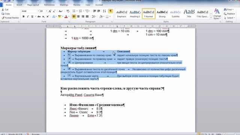This screenshot has height=135, width=240.
Task: Click the Replace button
Action: point(229,13)
